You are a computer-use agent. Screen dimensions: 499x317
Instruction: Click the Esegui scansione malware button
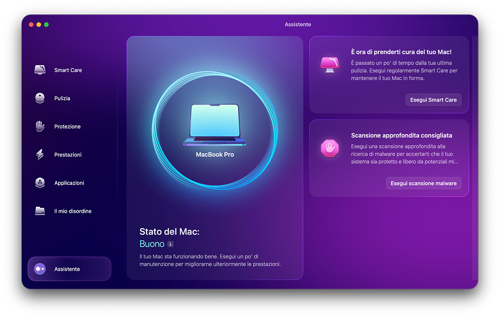coord(423,183)
